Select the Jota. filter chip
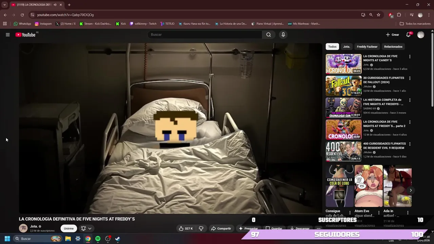434x244 pixels. [347, 46]
